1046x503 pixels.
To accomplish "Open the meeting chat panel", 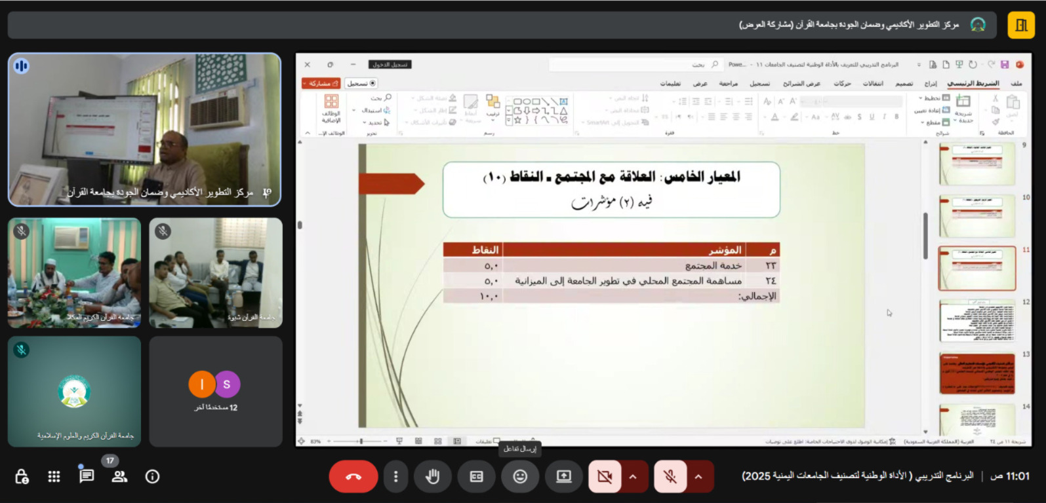I will click(87, 477).
